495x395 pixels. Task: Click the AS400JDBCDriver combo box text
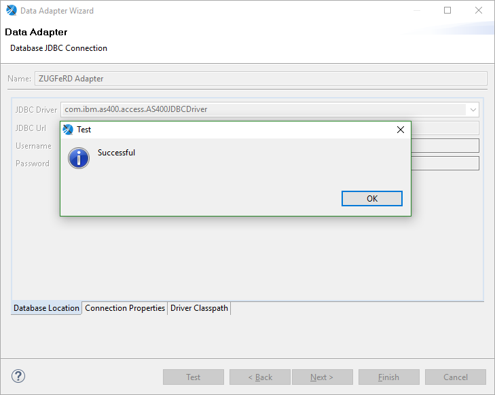(x=258, y=110)
